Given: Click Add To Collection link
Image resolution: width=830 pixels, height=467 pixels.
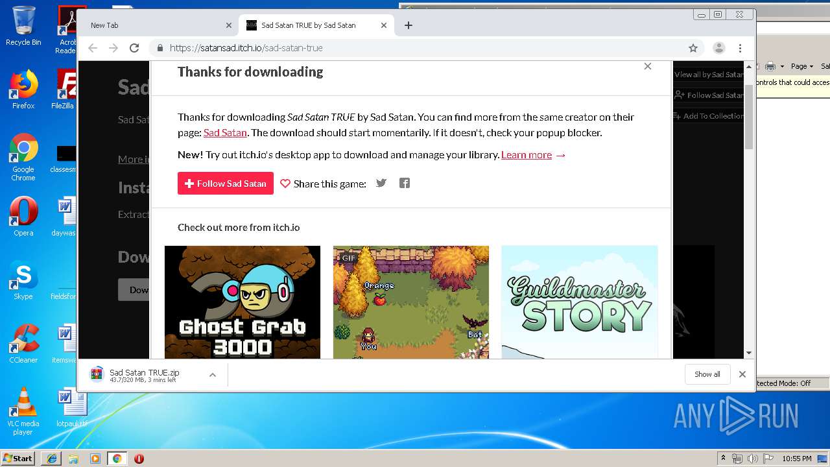Looking at the screenshot, I should tap(709, 116).
